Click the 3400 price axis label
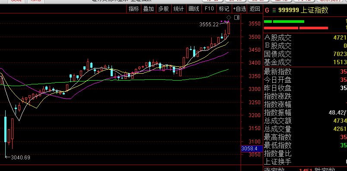347x171 pixels. (x=255, y=63)
